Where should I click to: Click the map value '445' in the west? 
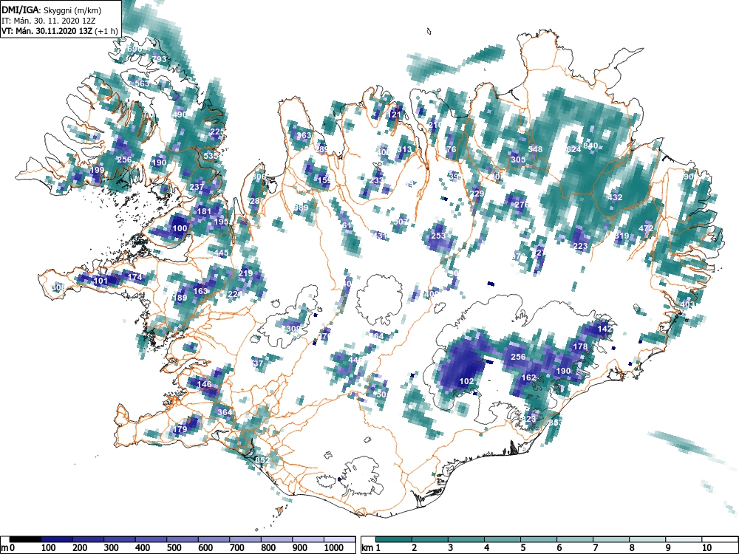(x=221, y=253)
